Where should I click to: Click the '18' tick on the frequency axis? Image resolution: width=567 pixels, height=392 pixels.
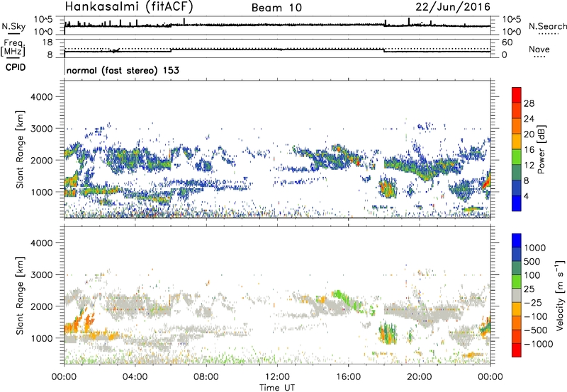pos(47,42)
